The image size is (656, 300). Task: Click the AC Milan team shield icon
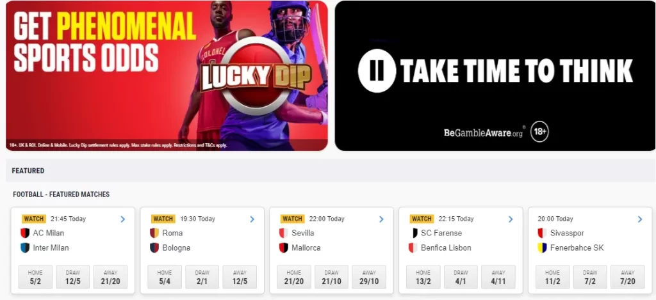click(x=25, y=233)
